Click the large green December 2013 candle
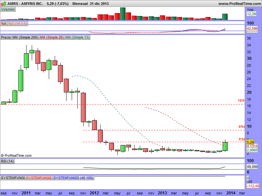This screenshot has height=196, width=262. tap(225, 146)
